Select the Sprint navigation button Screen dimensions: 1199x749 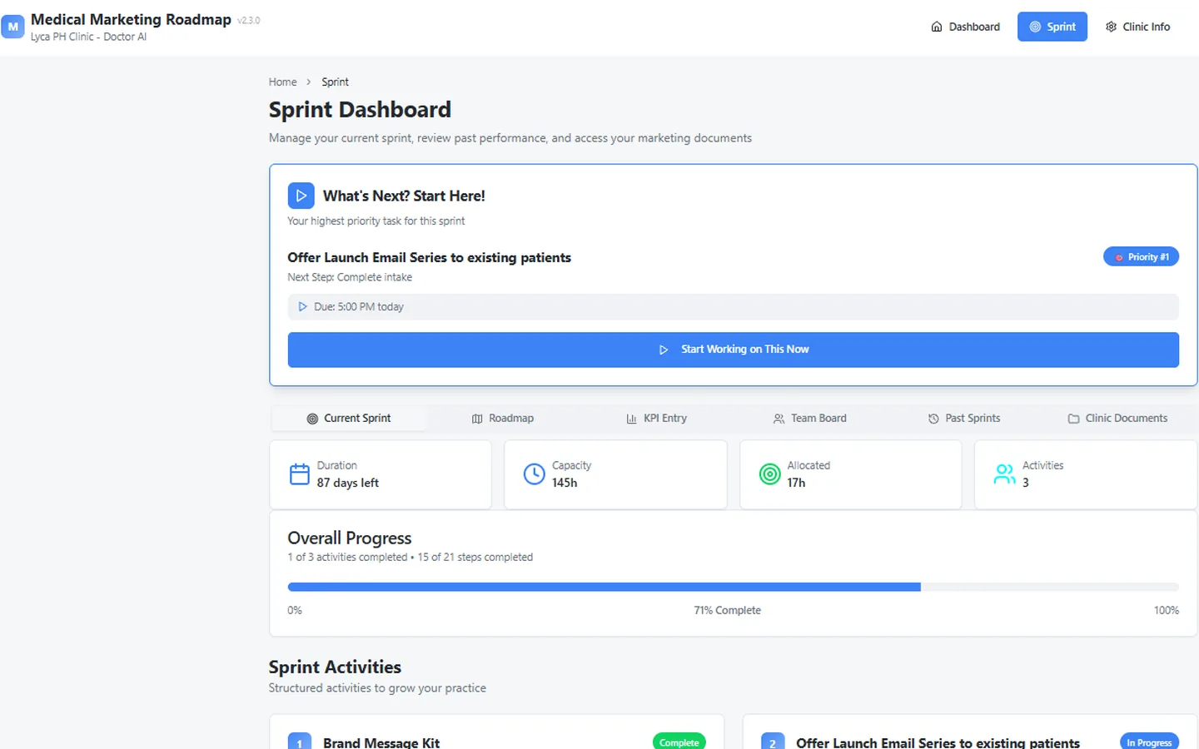point(1052,27)
